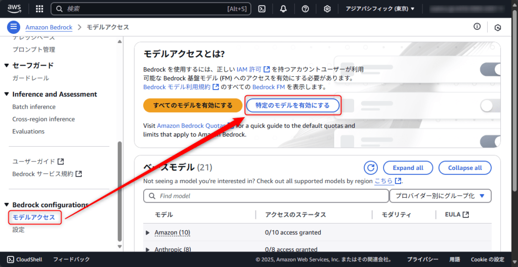Open the Bedrock モデル利用規約 link
The width and height of the screenshot is (518, 267).
point(181,87)
